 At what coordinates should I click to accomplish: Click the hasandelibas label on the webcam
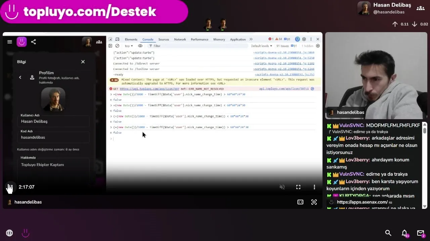[x=350, y=112]
